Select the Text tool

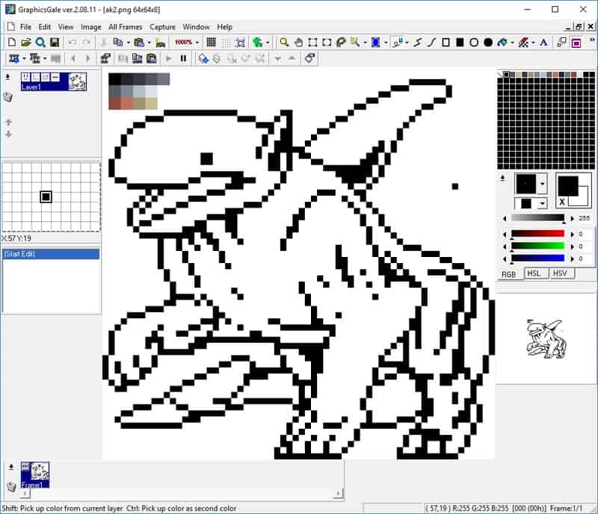pyautogui.click(x=544, y=43)
